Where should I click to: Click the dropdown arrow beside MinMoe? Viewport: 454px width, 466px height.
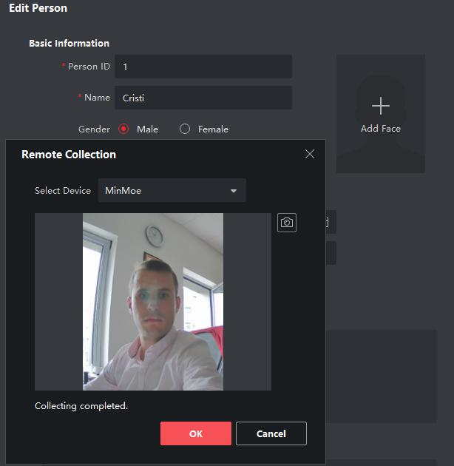click(x=234, y=191)
